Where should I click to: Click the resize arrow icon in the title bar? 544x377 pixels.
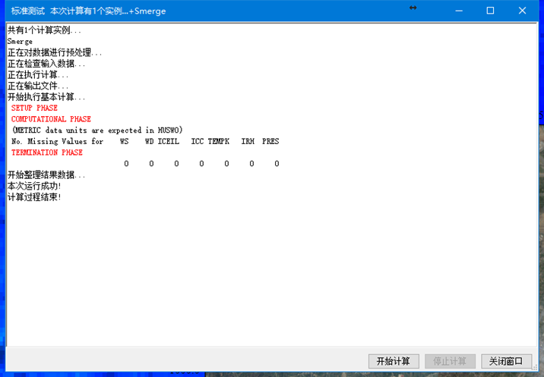pos(413,8)
